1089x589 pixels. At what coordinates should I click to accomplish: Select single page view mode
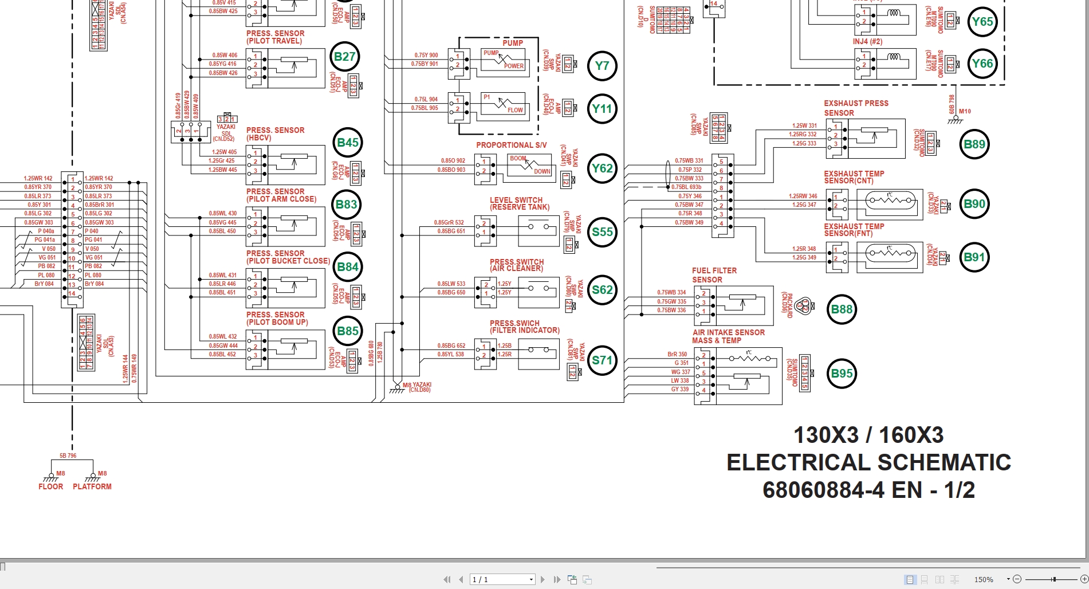[x=910, y=579]
